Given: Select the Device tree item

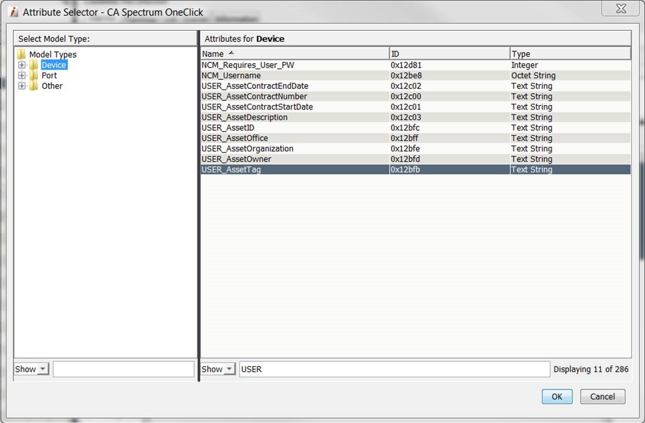Looking at the screenshot, I should [54, 65].
